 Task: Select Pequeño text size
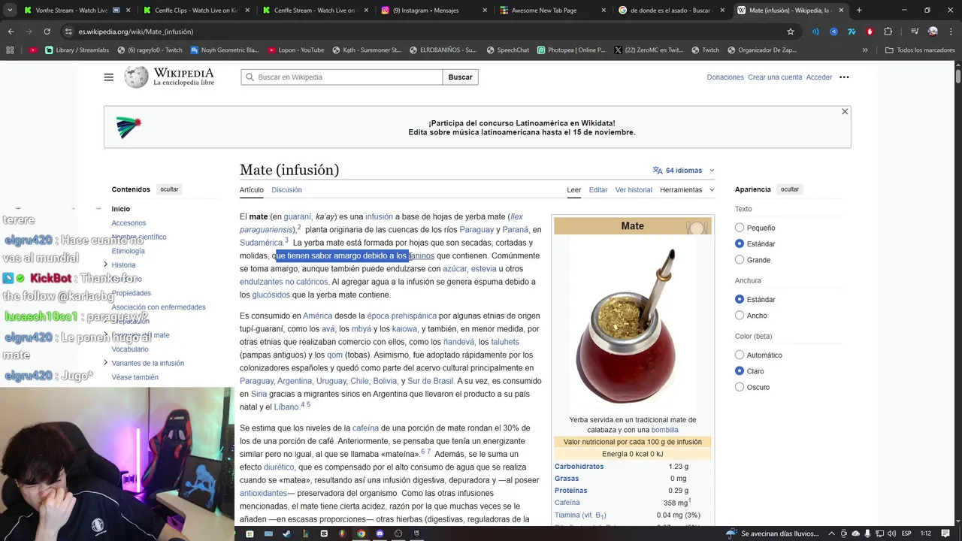(740, 228)
